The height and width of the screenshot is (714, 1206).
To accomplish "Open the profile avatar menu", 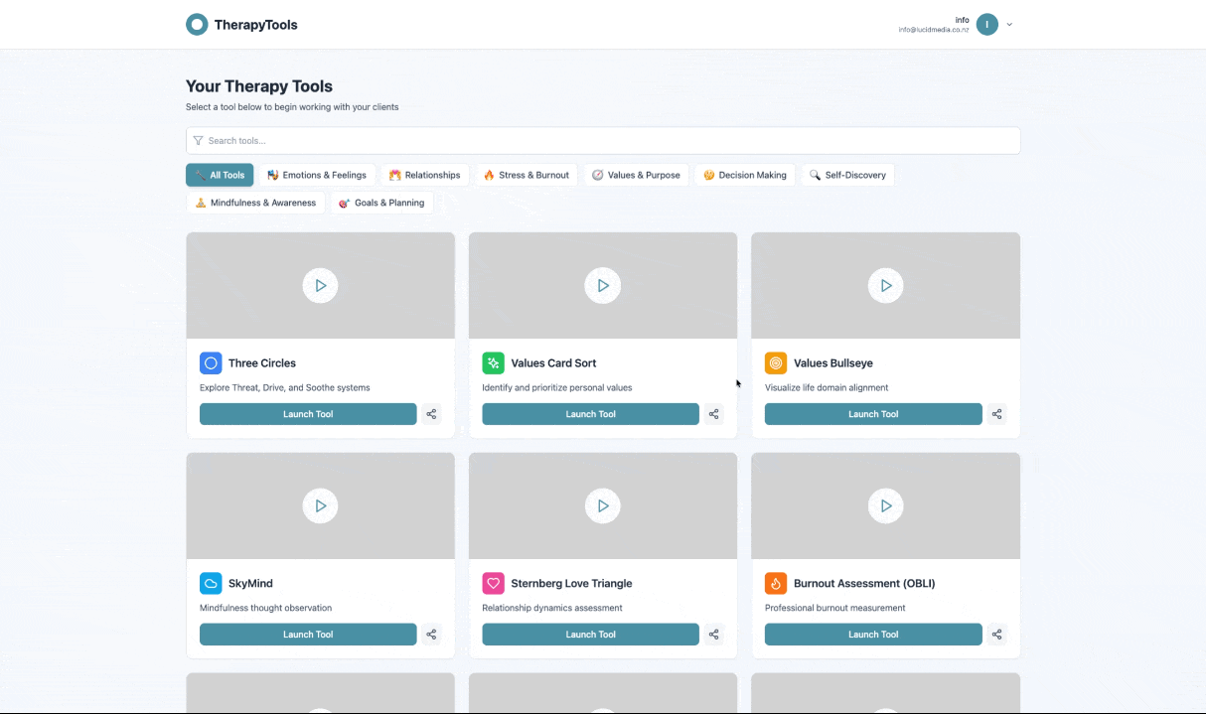I will [x=986, y=25].
